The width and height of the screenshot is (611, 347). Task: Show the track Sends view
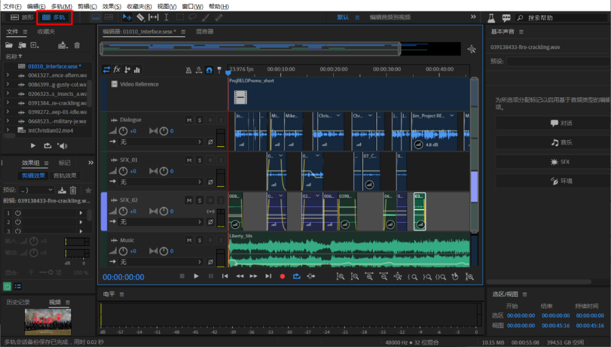click(x=127, y=70)
